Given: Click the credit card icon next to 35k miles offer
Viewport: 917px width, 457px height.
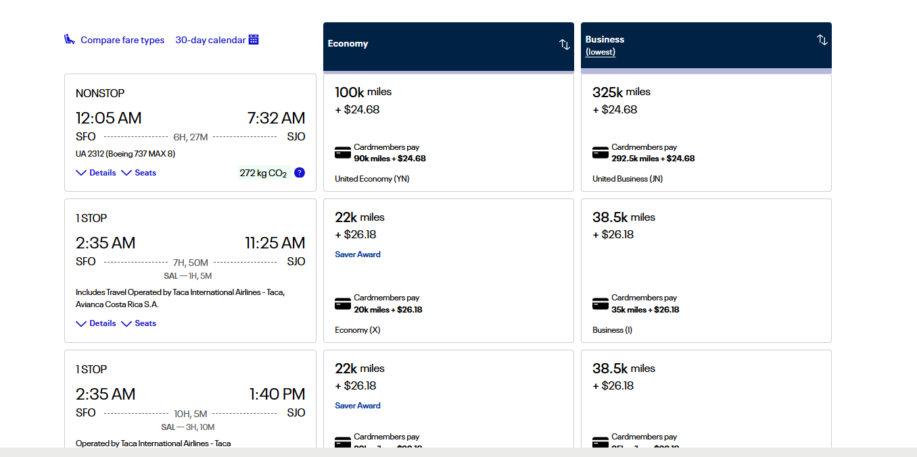Looking at the screenshot, I should coord(600,303).
